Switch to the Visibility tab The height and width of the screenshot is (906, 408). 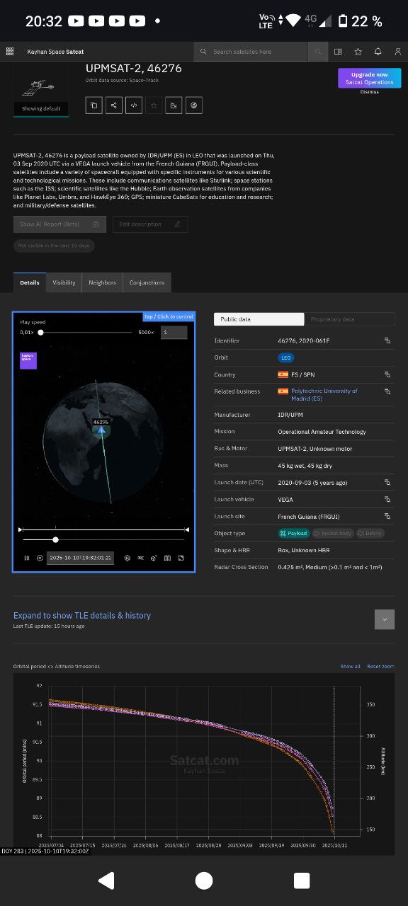[64, 282]
